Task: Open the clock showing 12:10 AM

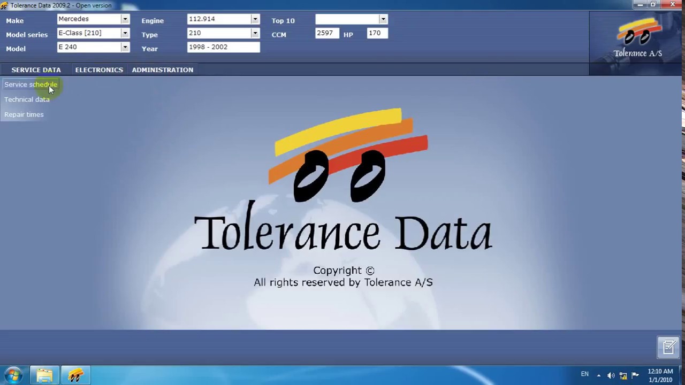Action: (x=660, y=375)
